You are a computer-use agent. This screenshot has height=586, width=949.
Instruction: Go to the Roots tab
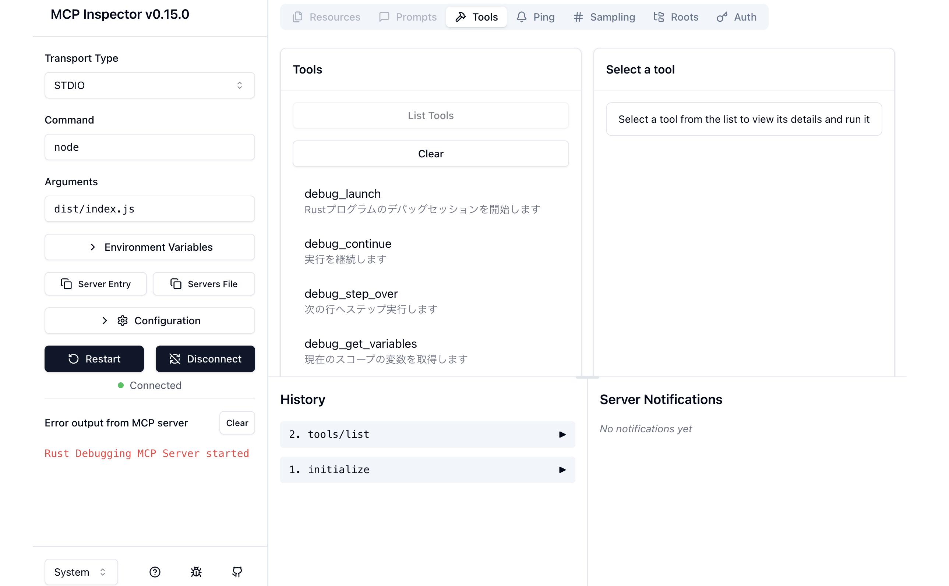(x=676, y=17)
